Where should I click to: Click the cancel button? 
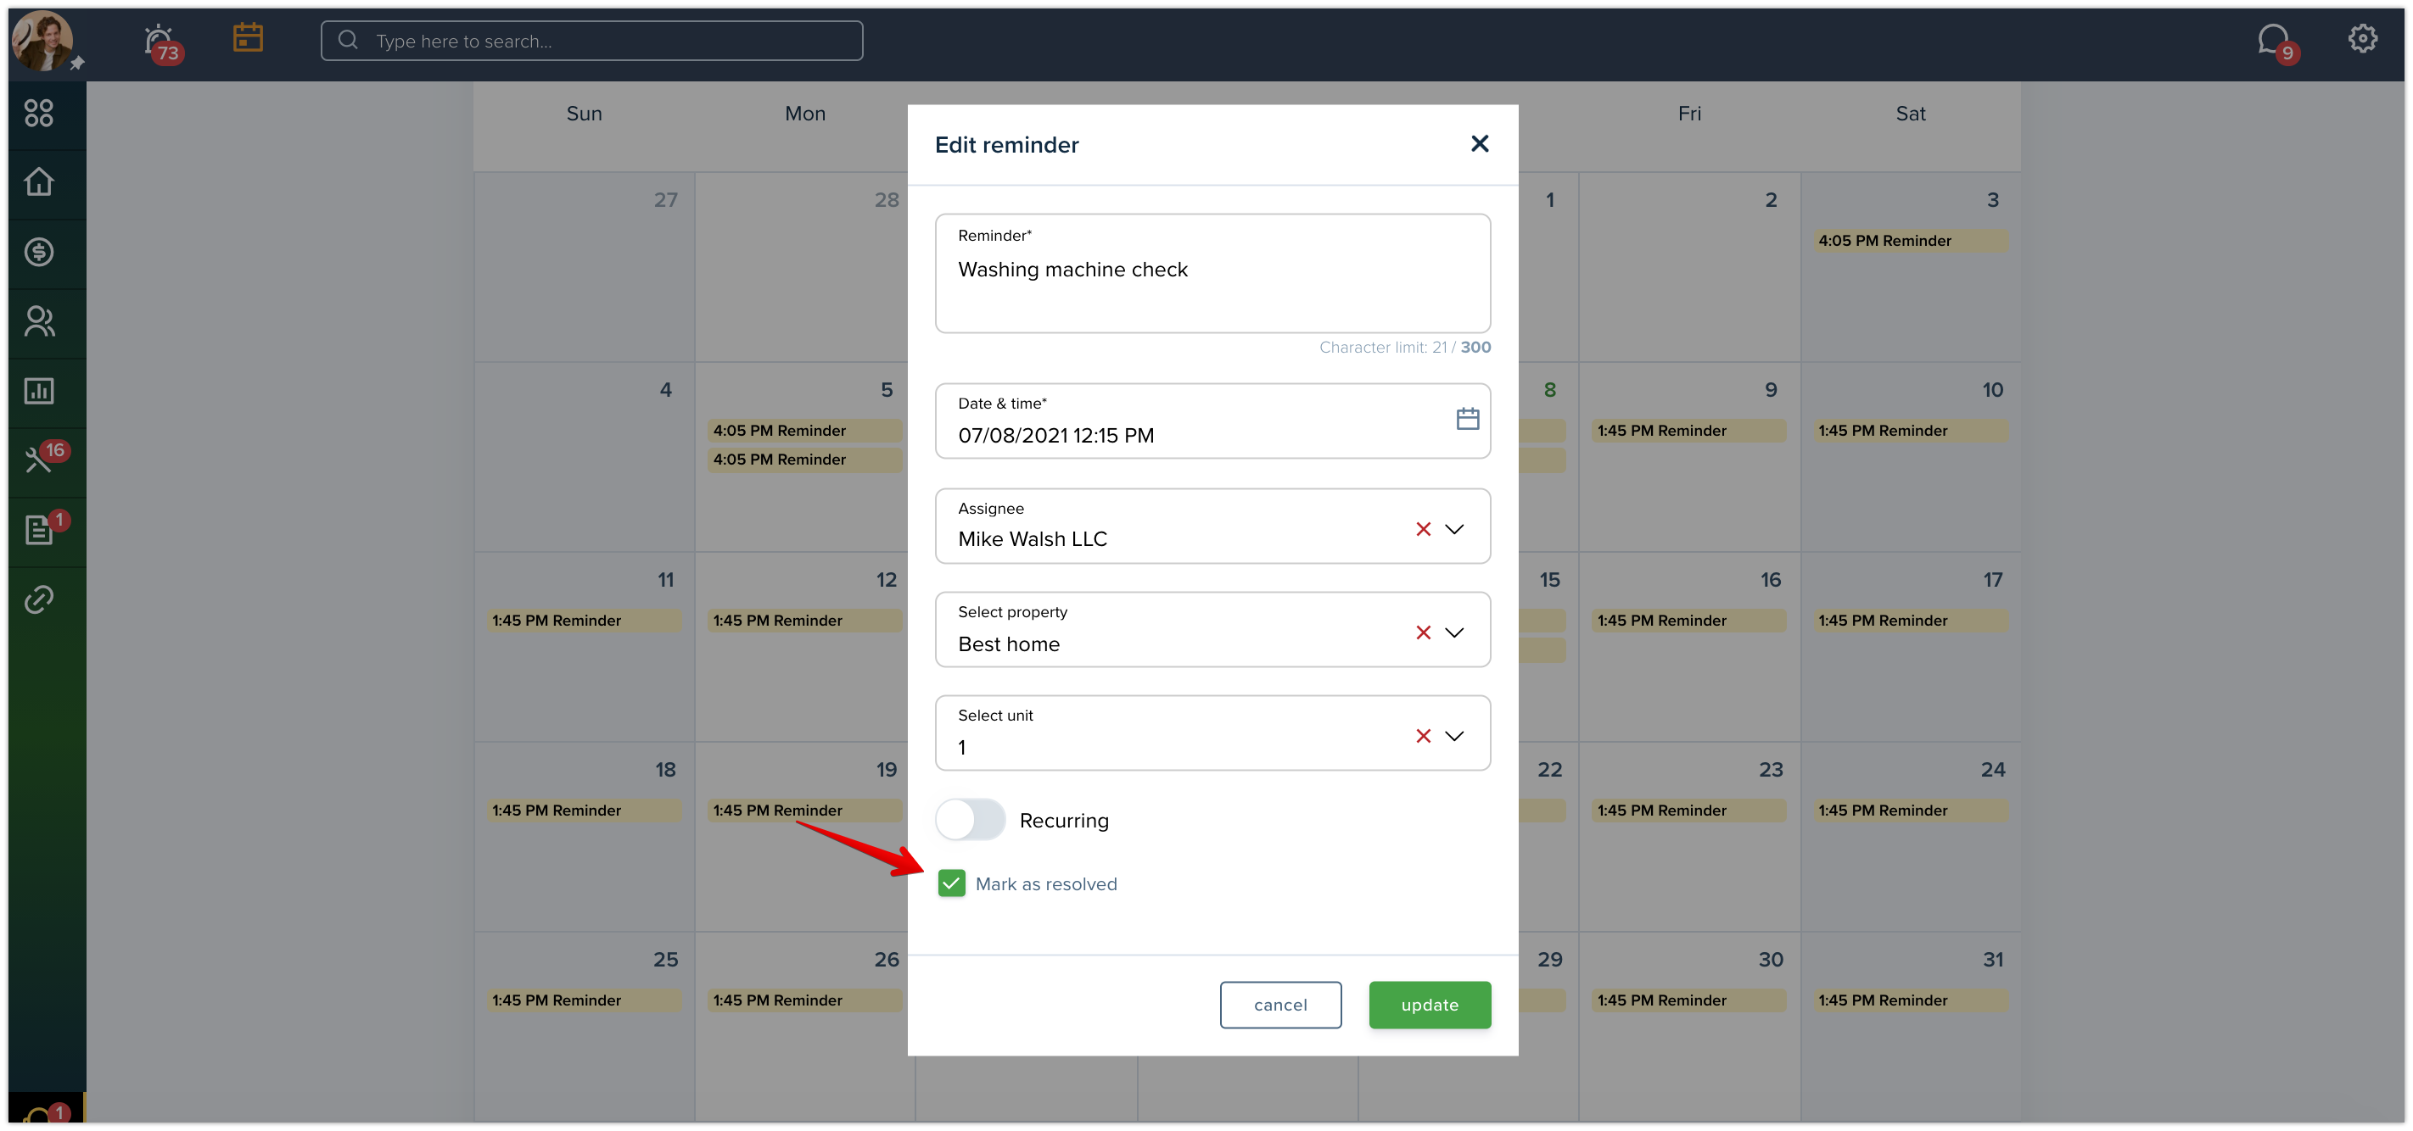[x=1279, y=1004]
